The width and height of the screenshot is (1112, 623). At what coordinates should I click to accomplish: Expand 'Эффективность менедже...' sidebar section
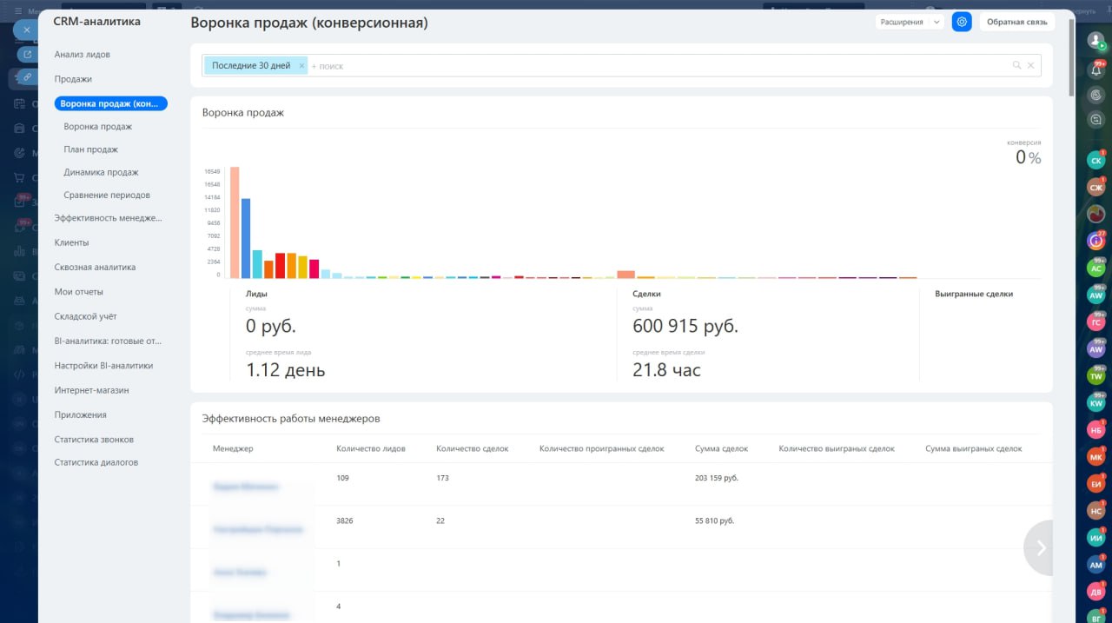click(x=108, y=218)
